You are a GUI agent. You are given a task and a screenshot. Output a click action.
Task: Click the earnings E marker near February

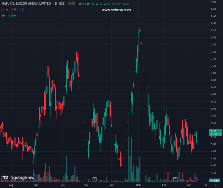click(x=176, y=179)
